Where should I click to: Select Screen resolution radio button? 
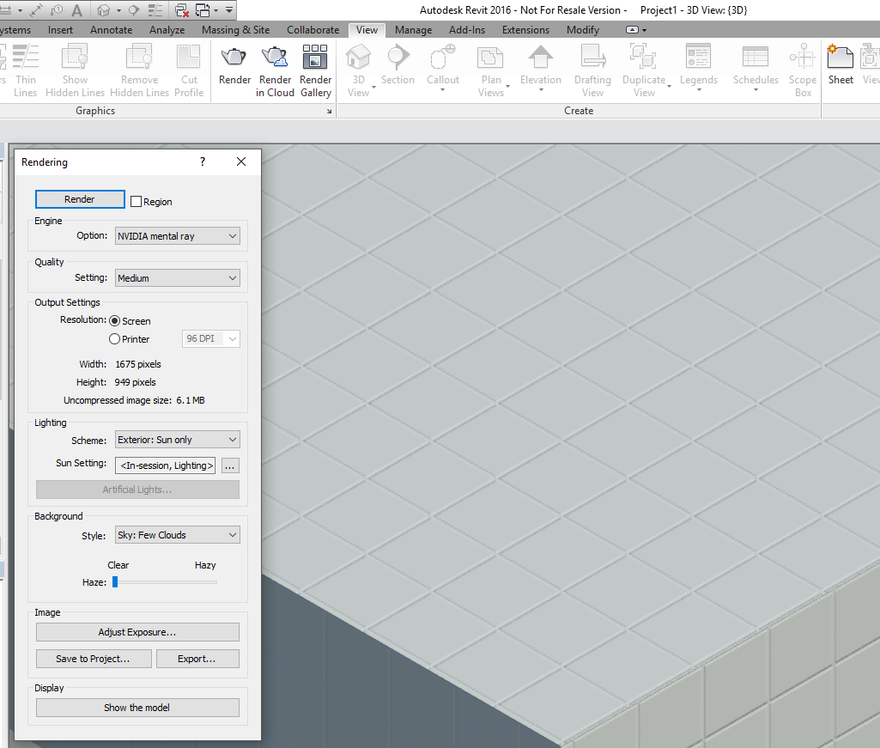point(114,320)
